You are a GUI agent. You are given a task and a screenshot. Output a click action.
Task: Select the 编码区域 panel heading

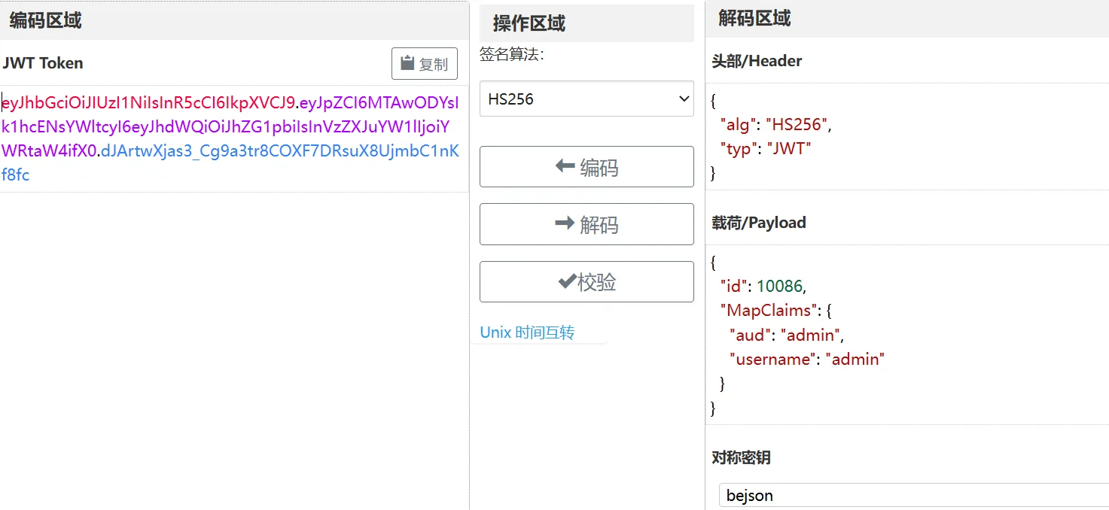[x=45, y=20]
